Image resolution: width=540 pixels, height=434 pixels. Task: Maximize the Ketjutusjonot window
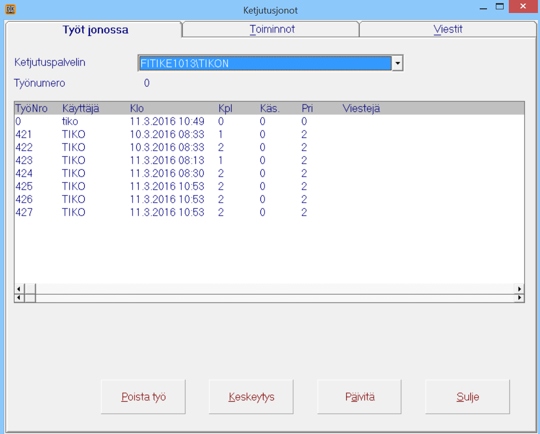click(499, 7)
